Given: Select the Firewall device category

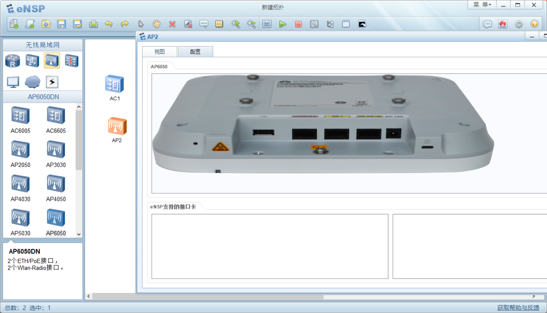Looking at the screenshot, I should click(72, 61).
